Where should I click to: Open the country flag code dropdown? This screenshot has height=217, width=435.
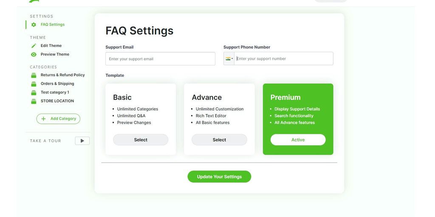[x=229, y=58]
